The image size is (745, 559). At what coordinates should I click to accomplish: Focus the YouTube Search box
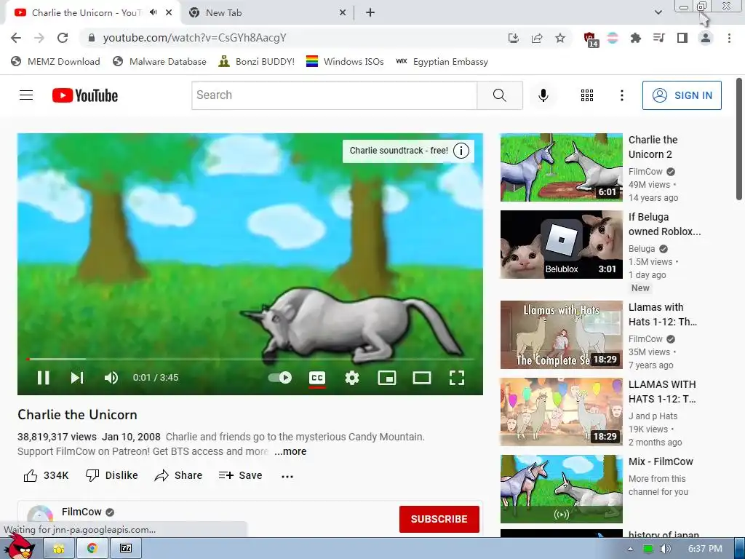334,95
